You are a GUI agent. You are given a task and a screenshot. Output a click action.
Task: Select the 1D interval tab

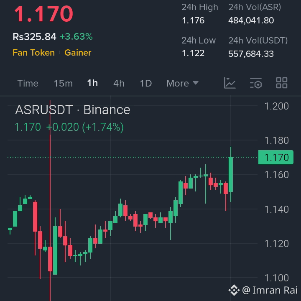coord(146,83)
